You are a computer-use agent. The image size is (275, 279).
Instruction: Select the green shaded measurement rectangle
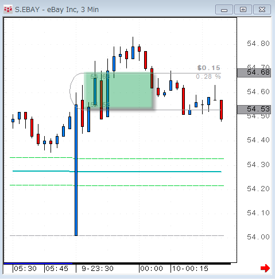118,91
